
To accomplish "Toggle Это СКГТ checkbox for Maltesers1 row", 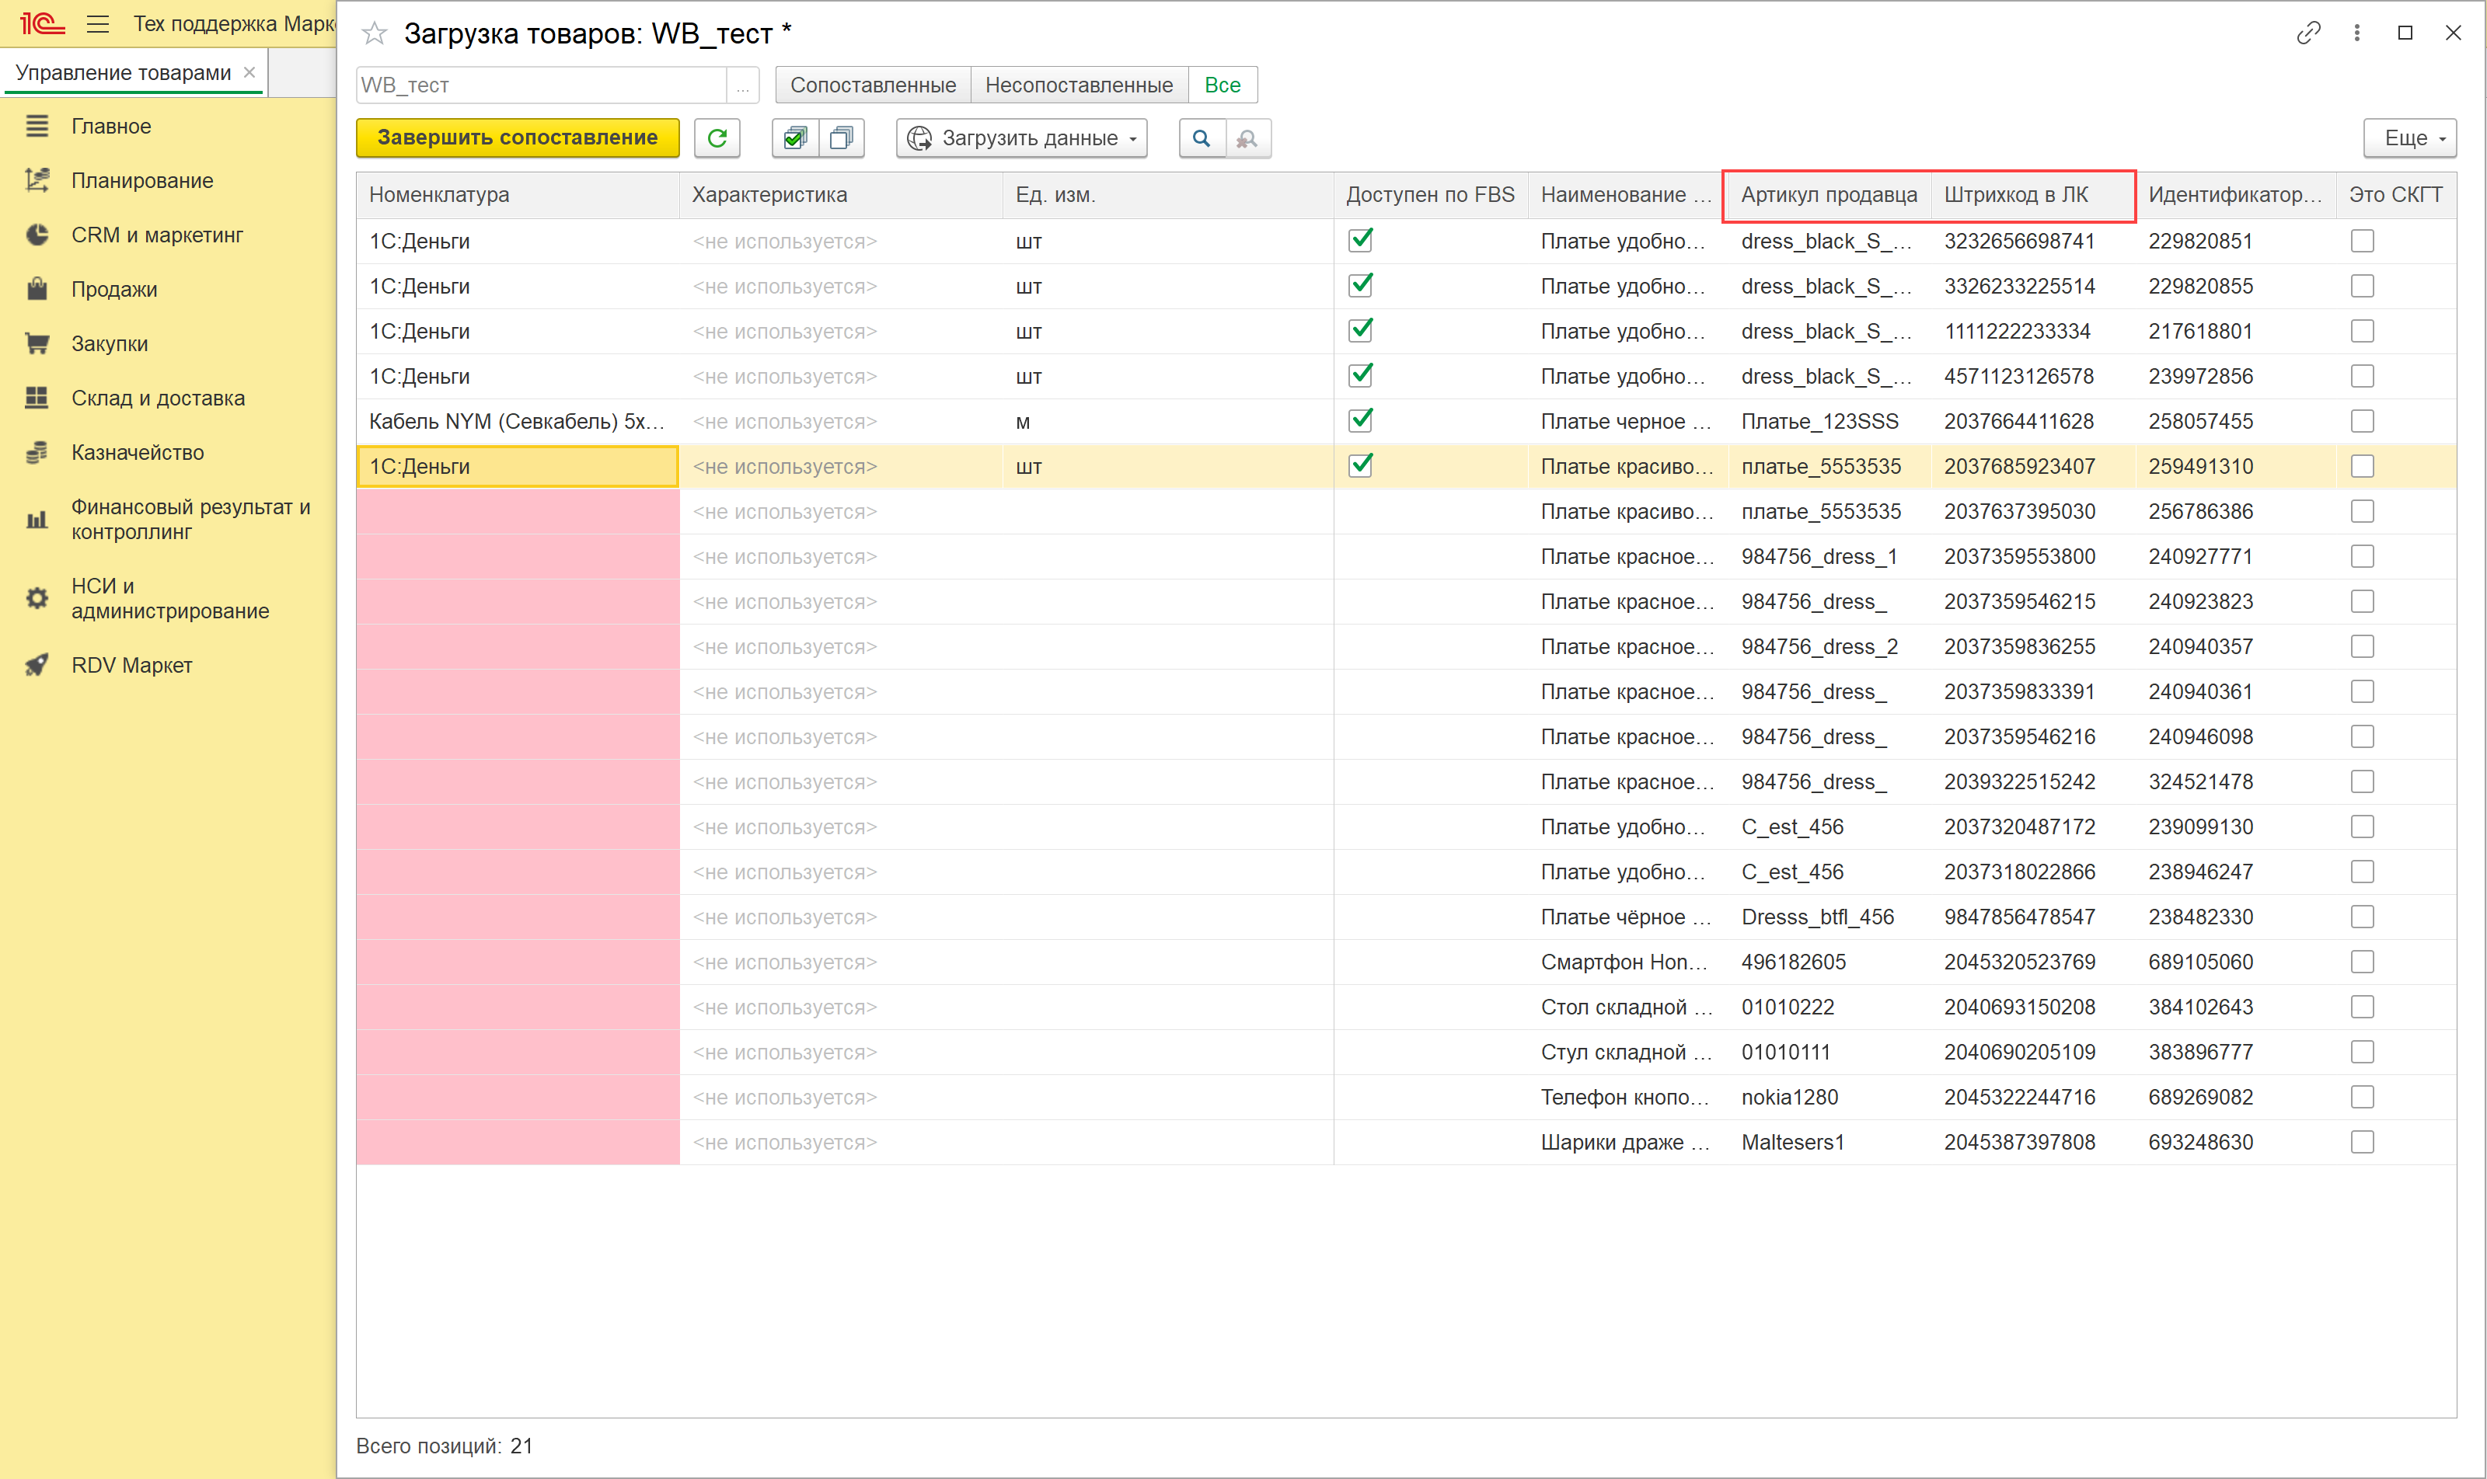I will 2361,1142.
